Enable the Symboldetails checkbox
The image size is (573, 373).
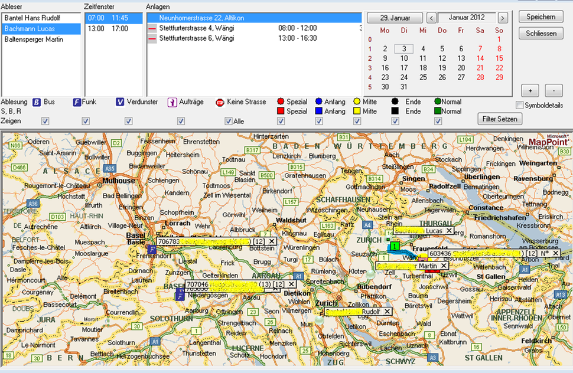pyautogui.click(x=519, y=105)
